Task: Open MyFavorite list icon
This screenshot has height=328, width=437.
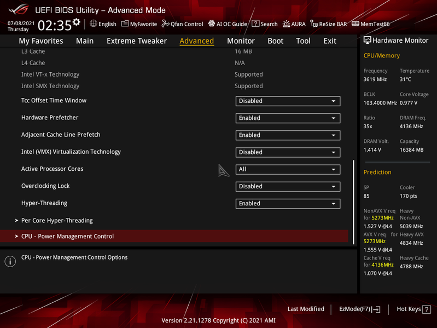Action: click(125, 24)
